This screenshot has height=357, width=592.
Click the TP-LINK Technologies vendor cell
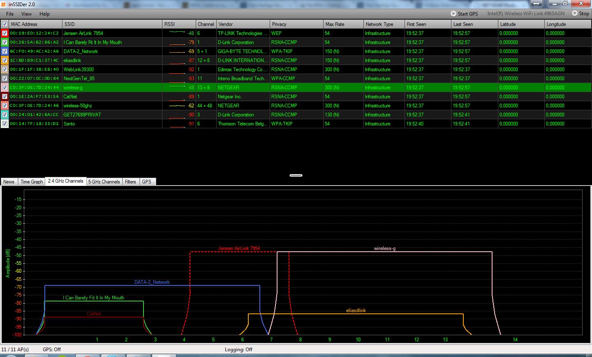pyautogui.click(x=243, y=33)
